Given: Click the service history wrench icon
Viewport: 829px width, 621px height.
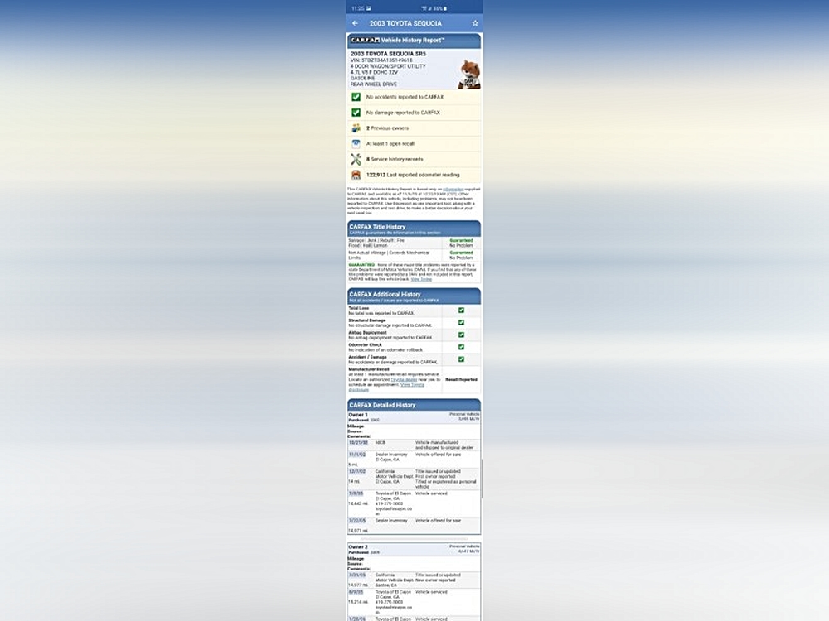Looking at the screenshot, I should pos(356,159).
